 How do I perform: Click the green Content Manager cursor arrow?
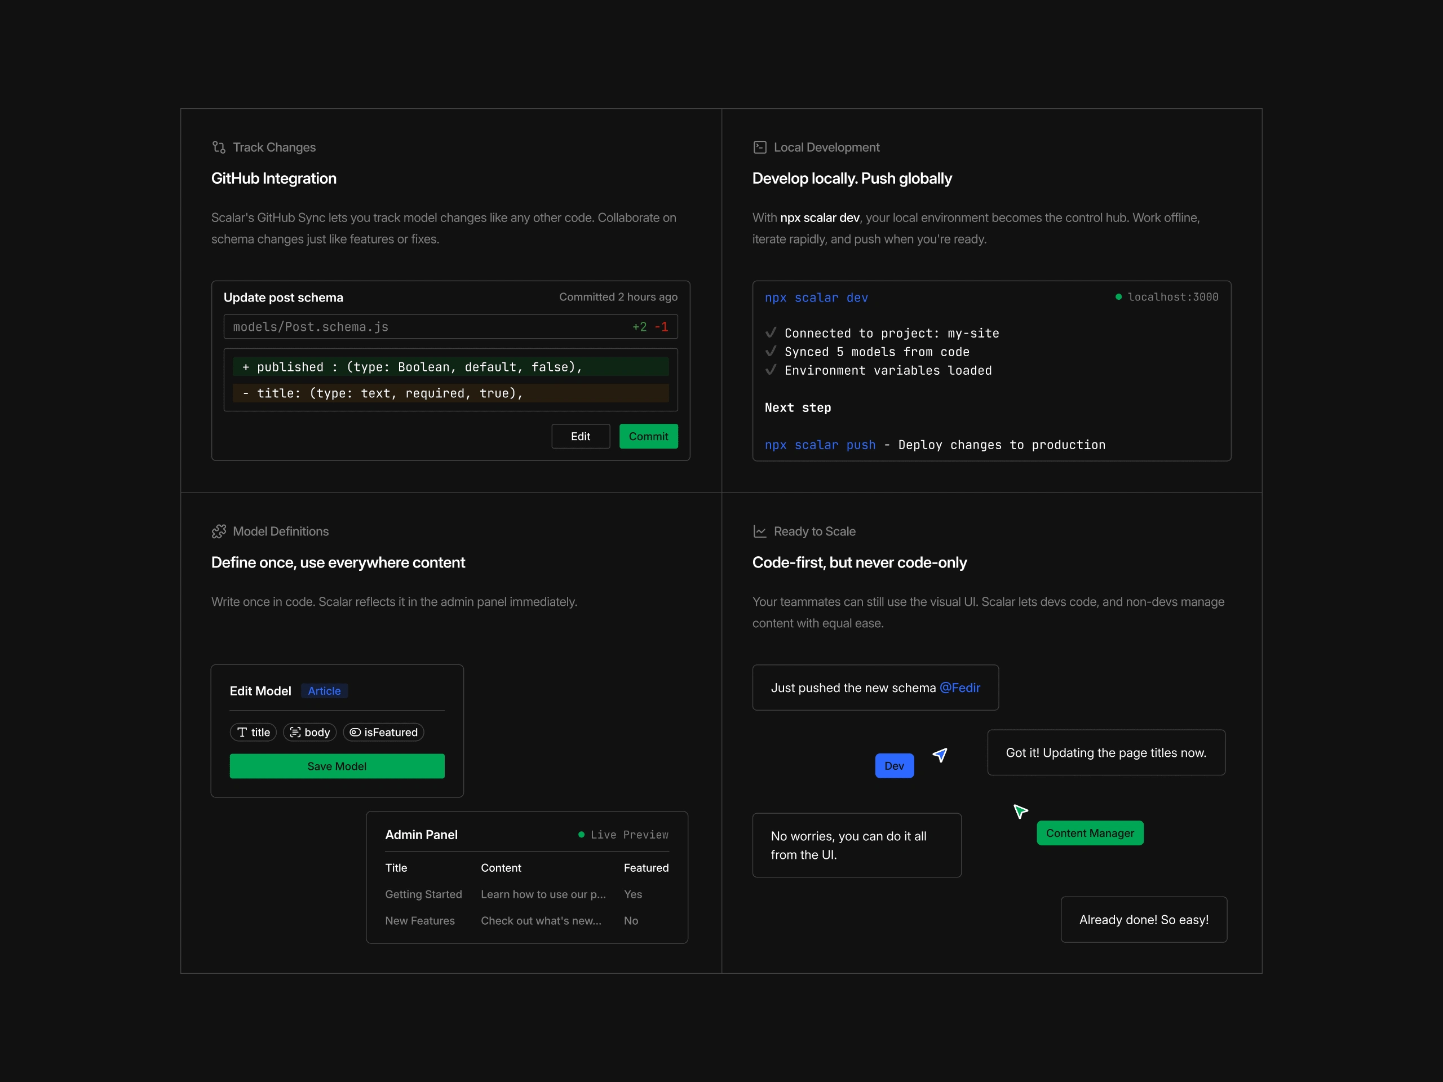(x=1020, y=811)
